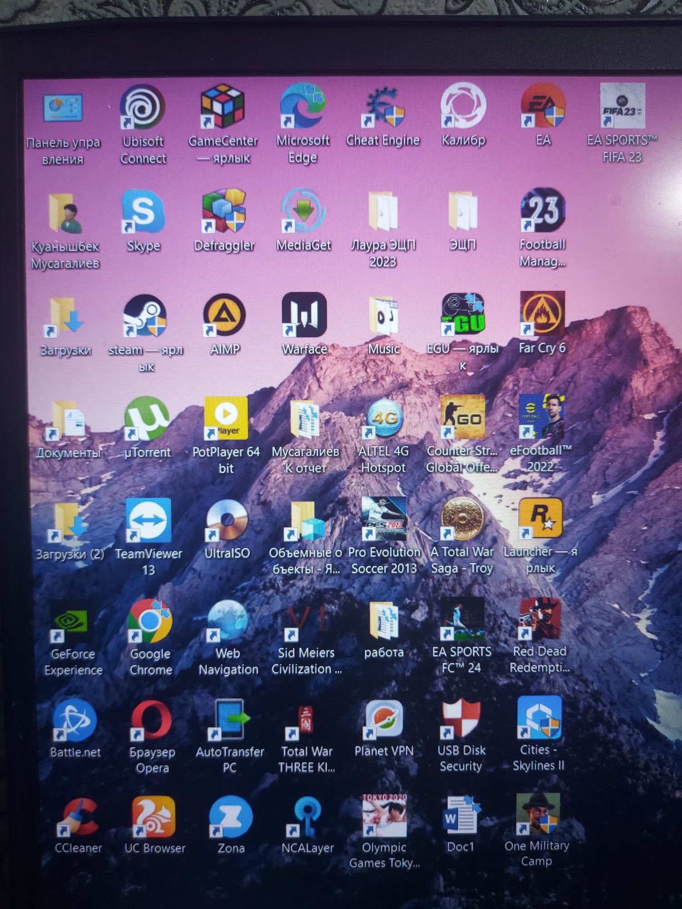Open CCleaner desktop icon
Viewport: 682px width, 909px height.
77,817
